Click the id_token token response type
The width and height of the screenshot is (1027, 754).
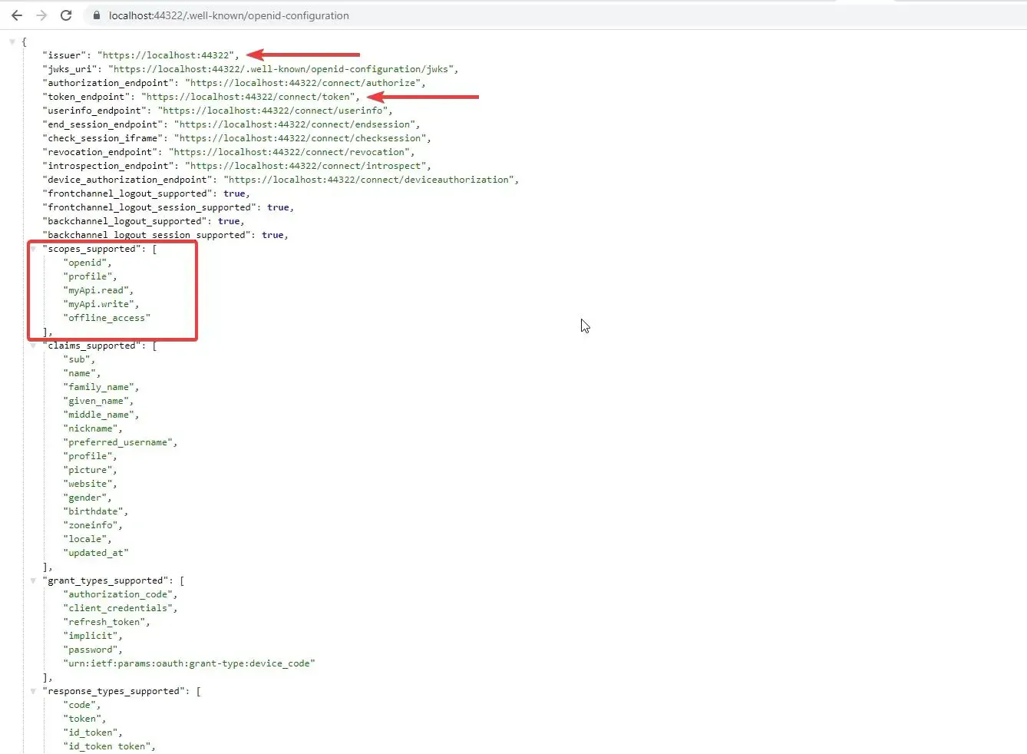(x=107, y=746)
